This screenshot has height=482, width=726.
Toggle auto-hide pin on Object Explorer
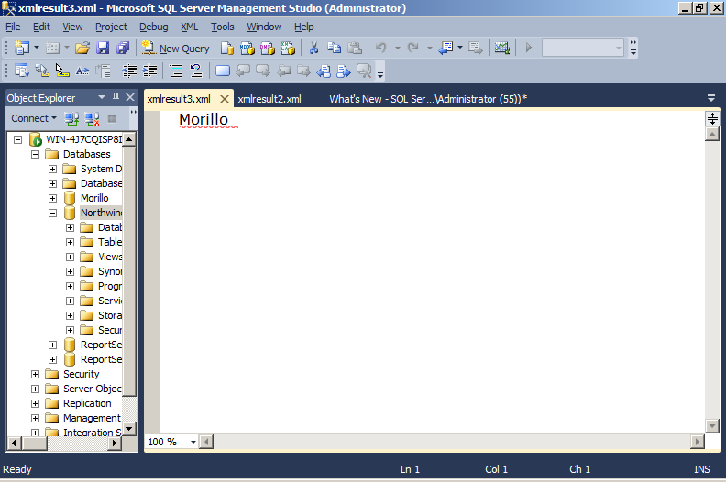coord(115,97)
